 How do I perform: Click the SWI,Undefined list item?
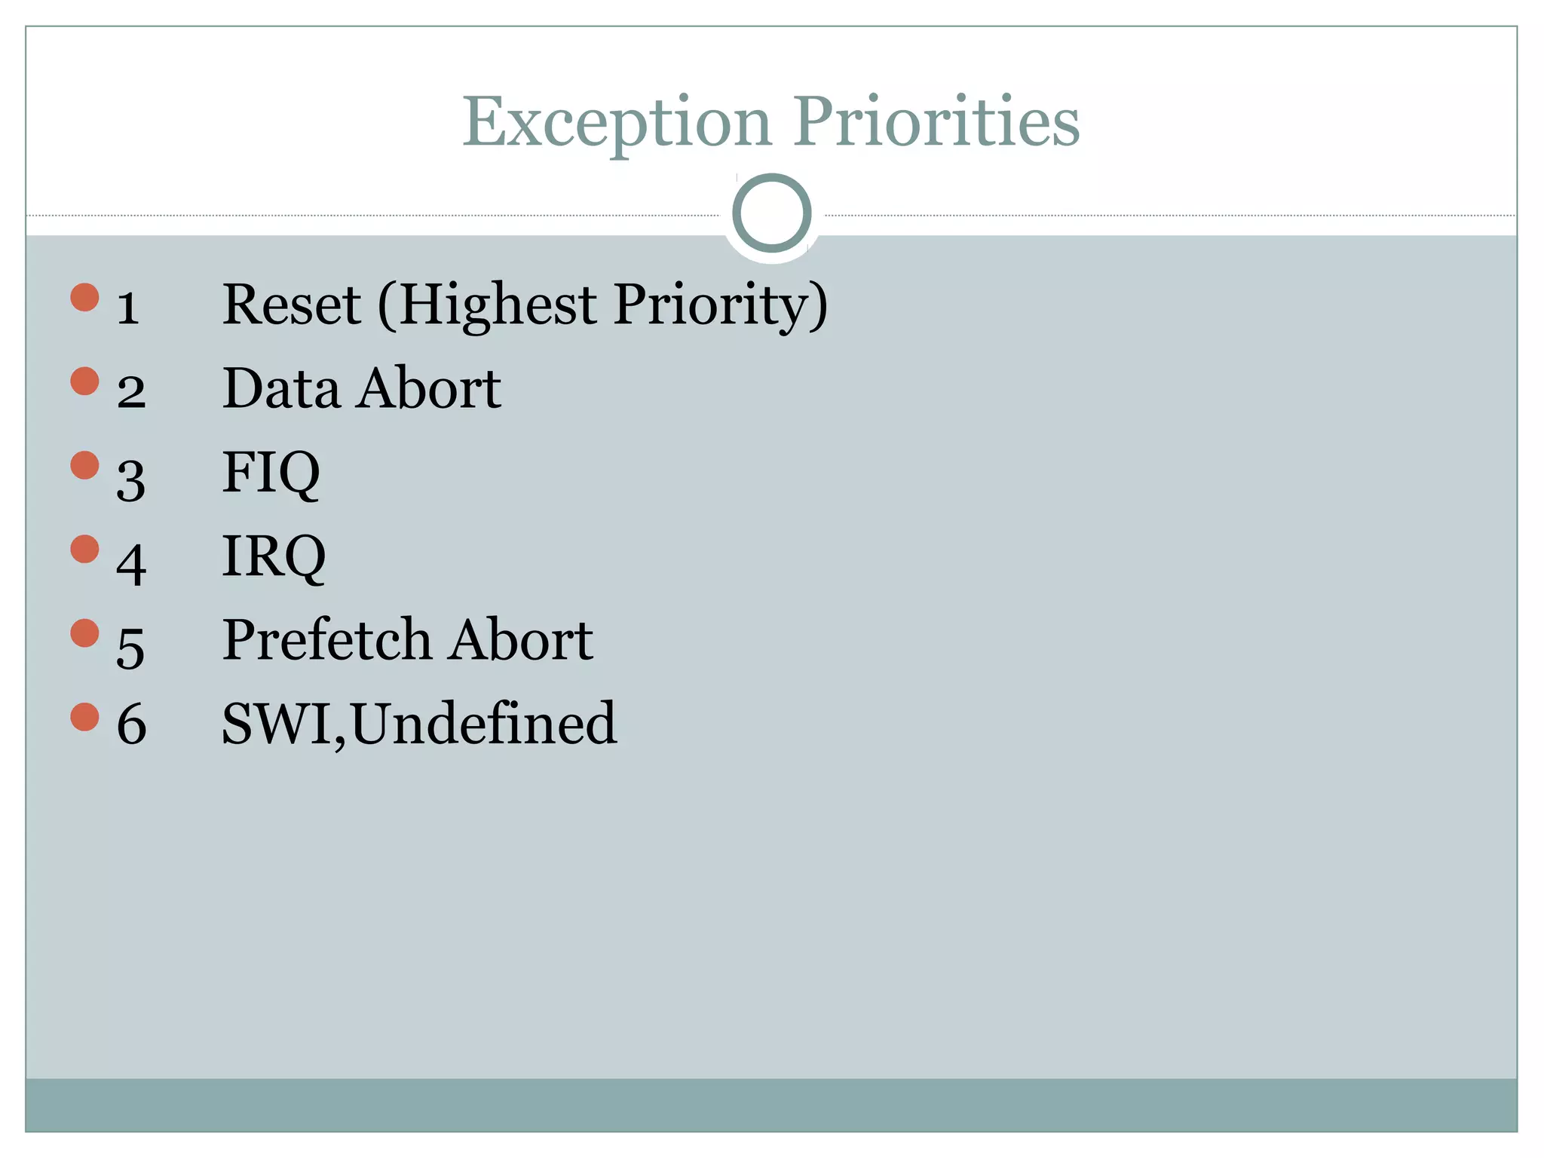click(x=419, y=725)
